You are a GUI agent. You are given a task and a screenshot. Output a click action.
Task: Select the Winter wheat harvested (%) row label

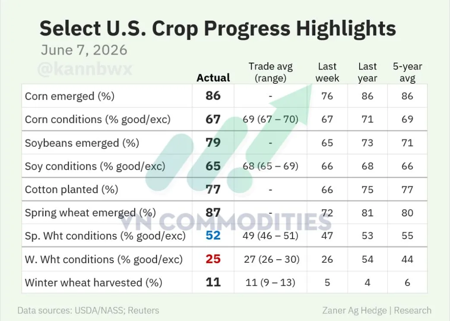pyautogui.click(x=94, y=283)
